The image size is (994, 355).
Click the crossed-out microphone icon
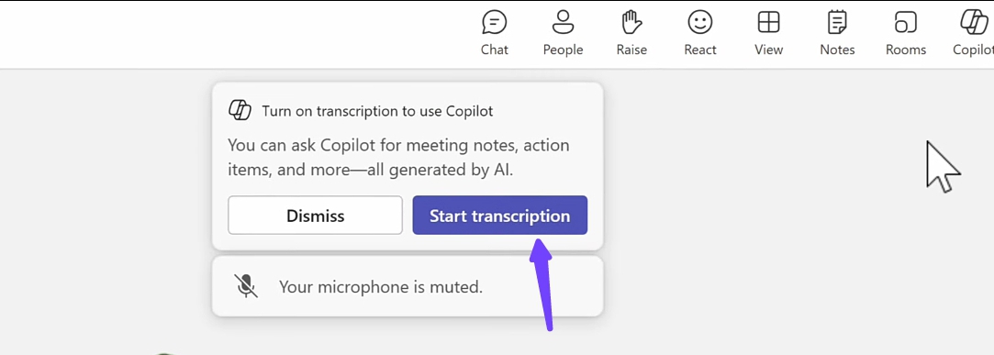tap(246, 286)
